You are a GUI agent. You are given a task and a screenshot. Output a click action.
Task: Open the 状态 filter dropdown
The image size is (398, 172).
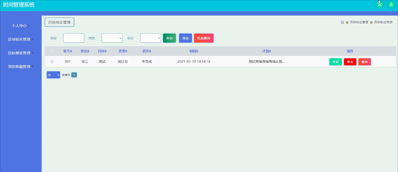(151, 38)
